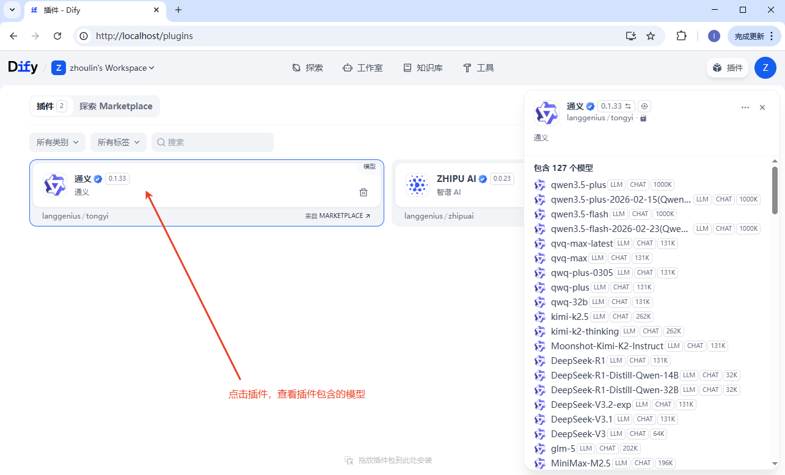The width and height of the screenshot is (785, 475).
Task: Open the browser extensions puzzle icon
Action: 681,36
